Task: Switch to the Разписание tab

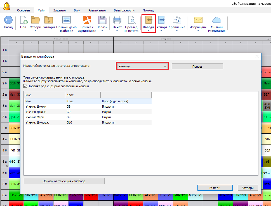Action: [x=97, y=10]
